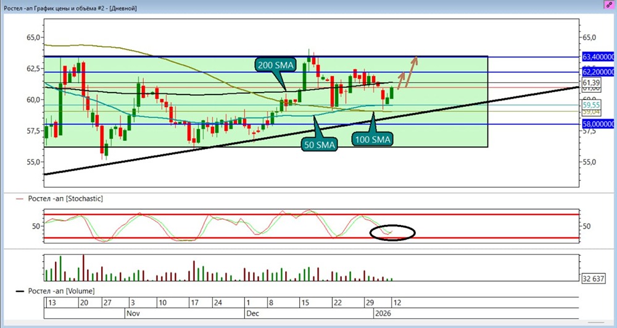Click 65,0 on the right price axis
This screenshot has width=617, height=328.
[x=589, y=38]
